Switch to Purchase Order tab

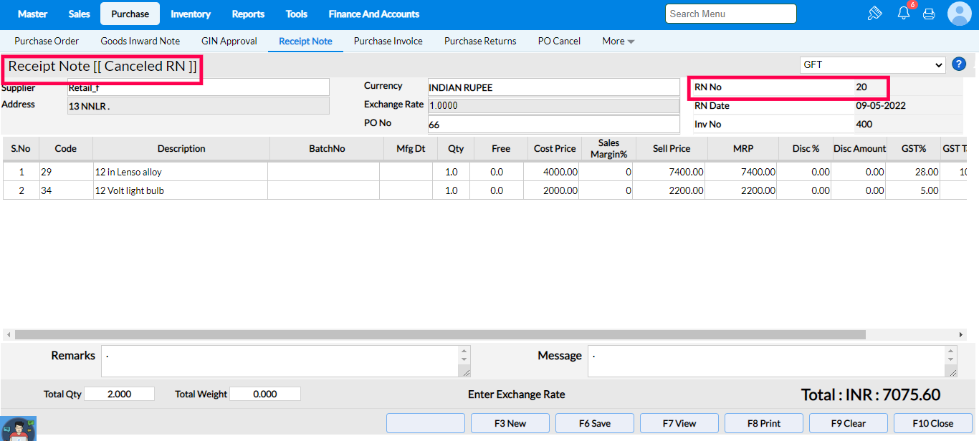pos(47,41)
